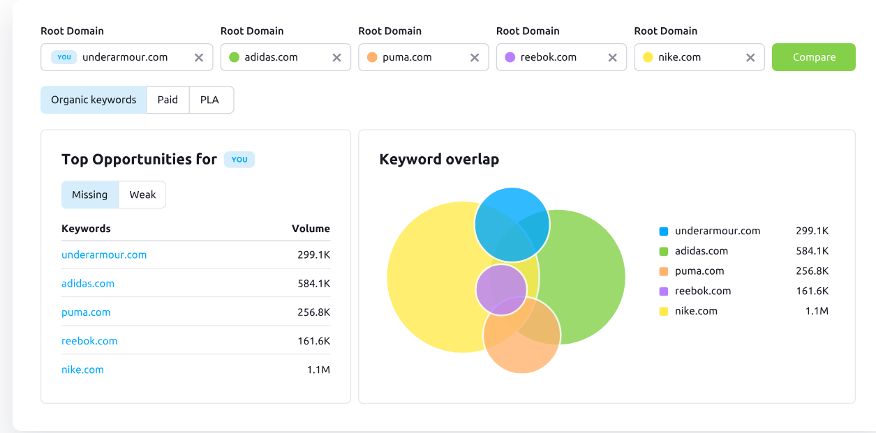Switch to the Weak opportunities toggle
This screenshot has width=876, height=433.
[x=142, y=195]
